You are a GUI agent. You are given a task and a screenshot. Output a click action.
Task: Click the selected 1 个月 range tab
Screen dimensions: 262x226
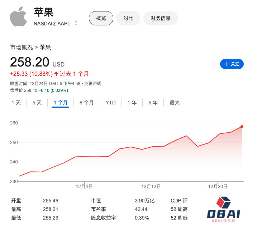(x=61, y=103)
